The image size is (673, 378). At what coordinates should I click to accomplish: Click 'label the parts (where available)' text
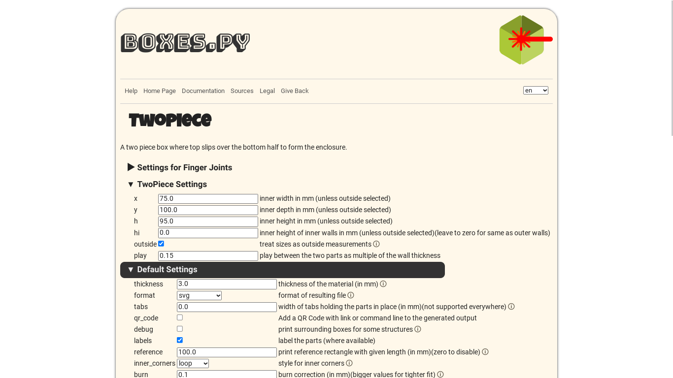[x=327, y=341]
